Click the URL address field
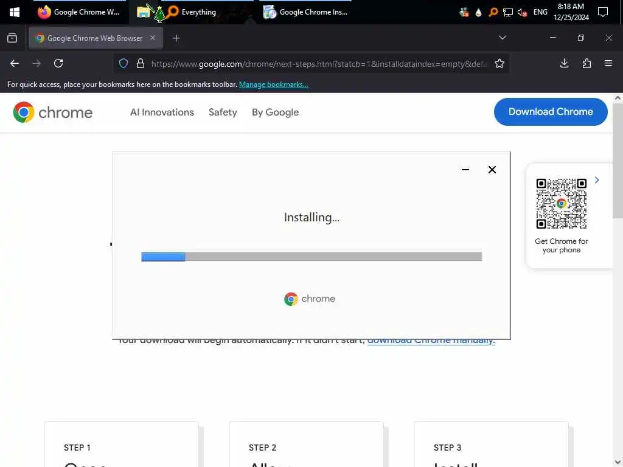623x467 pixels. click(x=319, y=64)
